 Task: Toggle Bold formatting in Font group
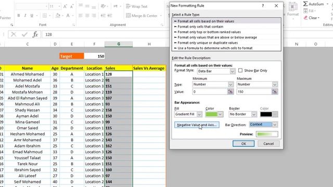tap(19, 16)
